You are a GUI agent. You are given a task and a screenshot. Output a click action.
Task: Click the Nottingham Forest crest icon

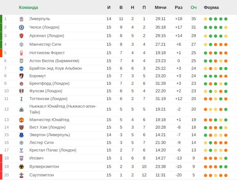coord(21,53)
